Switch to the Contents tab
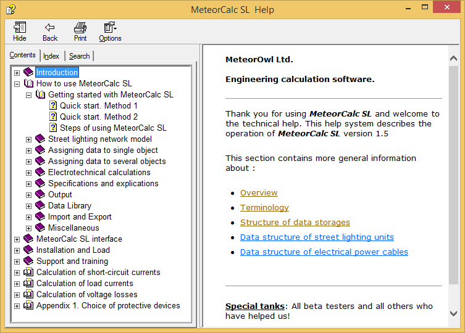The image size is (465, 333). click(22, 55)
